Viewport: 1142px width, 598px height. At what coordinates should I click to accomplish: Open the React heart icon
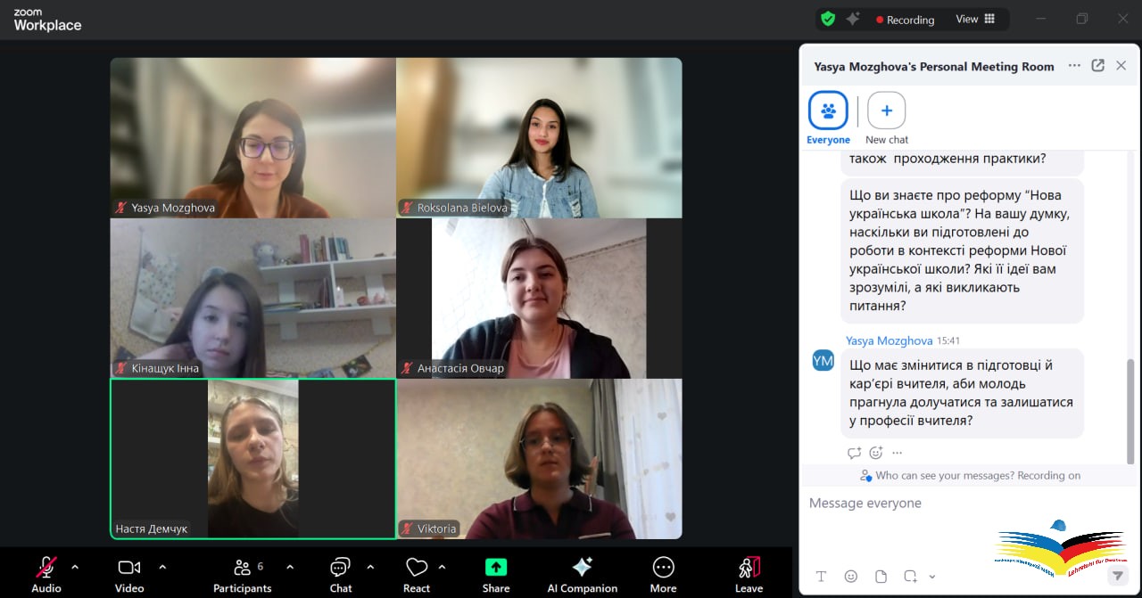(x=416, y=568)
